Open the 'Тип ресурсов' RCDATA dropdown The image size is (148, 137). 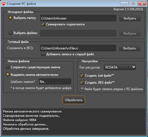pos(120,67)
